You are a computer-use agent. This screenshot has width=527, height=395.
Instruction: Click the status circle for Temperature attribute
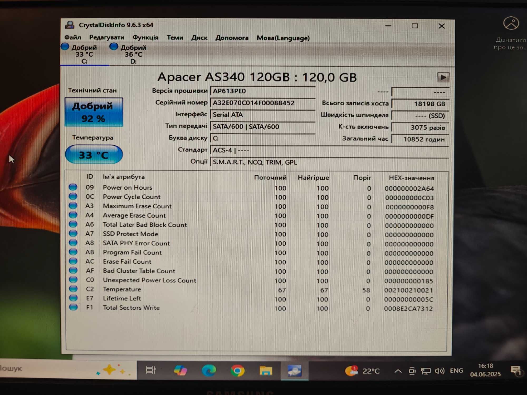pos(73,289)
